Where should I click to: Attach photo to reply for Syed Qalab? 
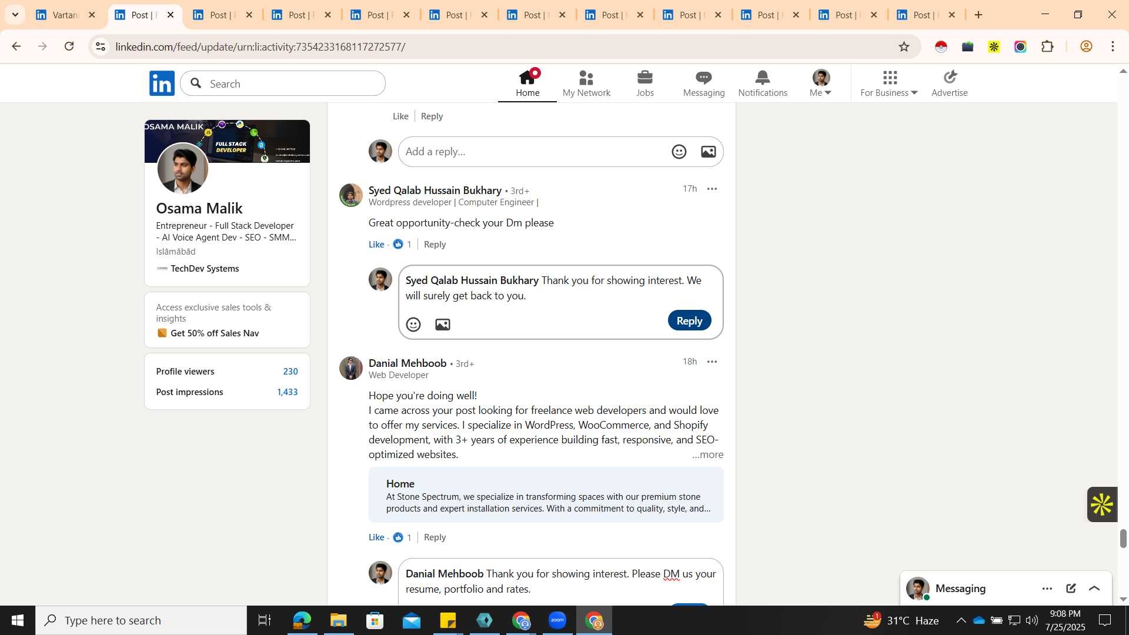tap(443, 325)
